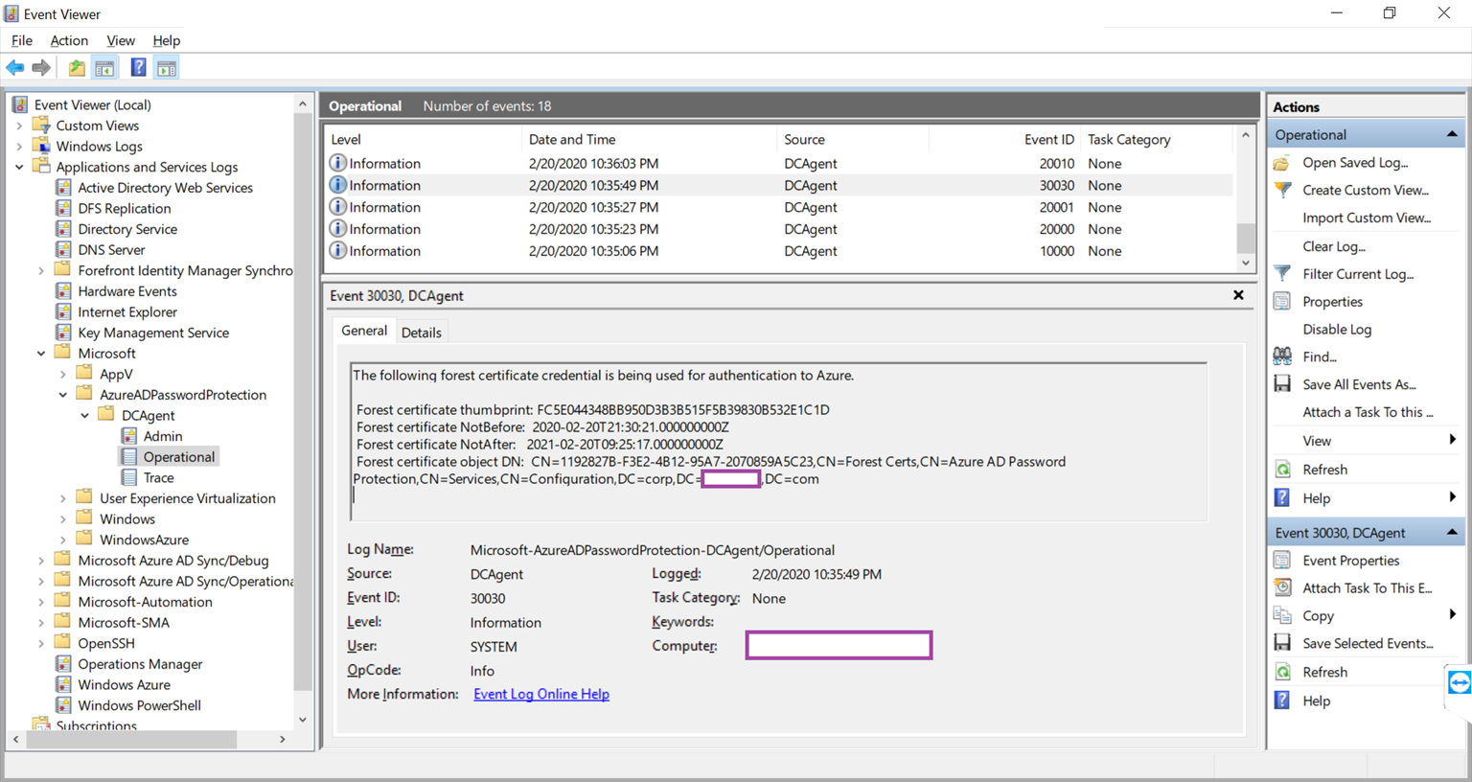This screenshot has width=1472, height=782.
Task: Click the tree pane scroll down arrow
Action: (303, 720)
